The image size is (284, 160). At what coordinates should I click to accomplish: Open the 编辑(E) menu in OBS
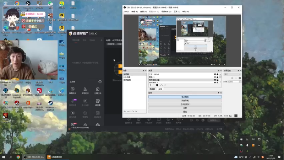pyautogui.click(x=135, y=11)
